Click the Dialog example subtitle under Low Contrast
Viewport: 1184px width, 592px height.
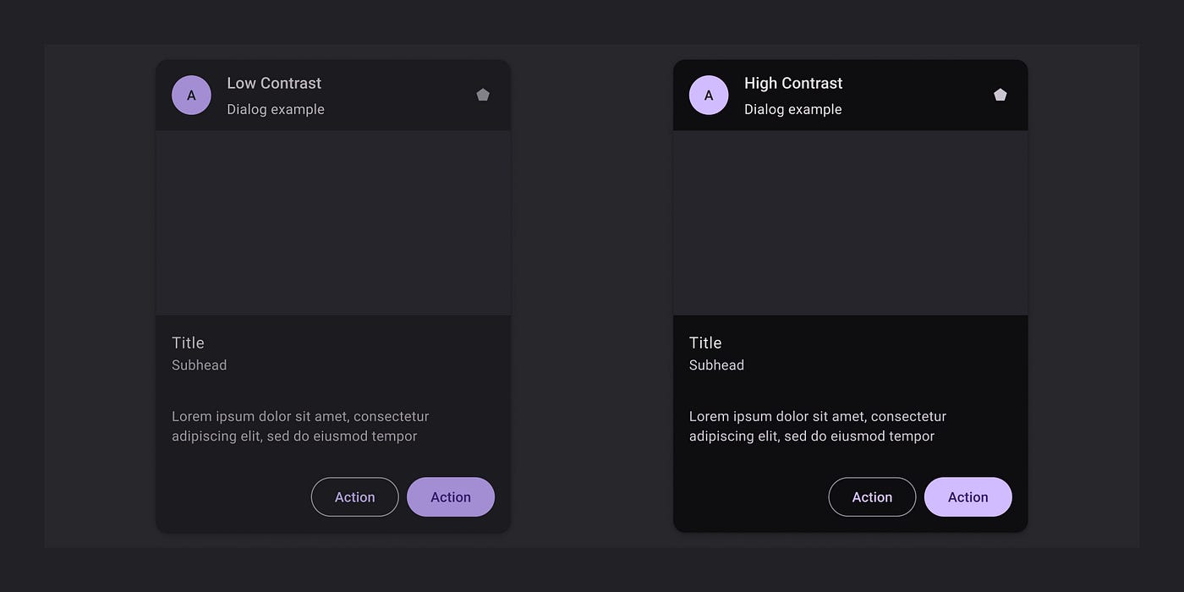[x=276, y=109]
